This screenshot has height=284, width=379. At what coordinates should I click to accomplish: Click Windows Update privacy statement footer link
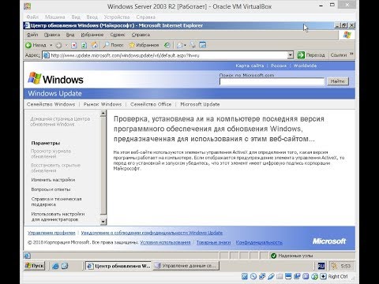[x=152, y=233]
